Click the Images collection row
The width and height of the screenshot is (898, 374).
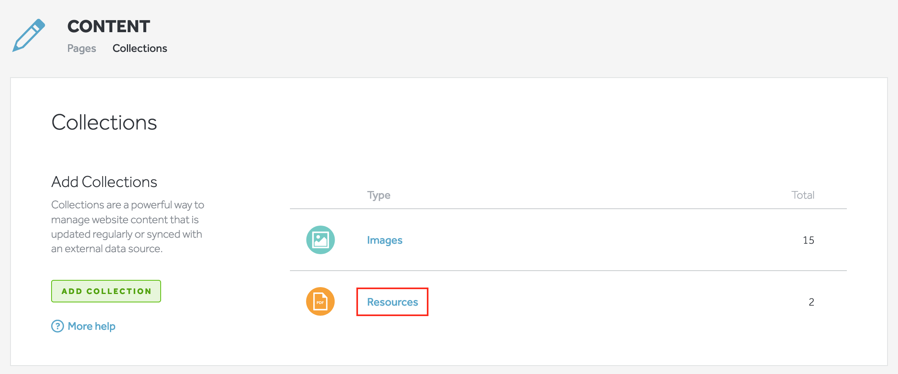click(x=564, y=240)
